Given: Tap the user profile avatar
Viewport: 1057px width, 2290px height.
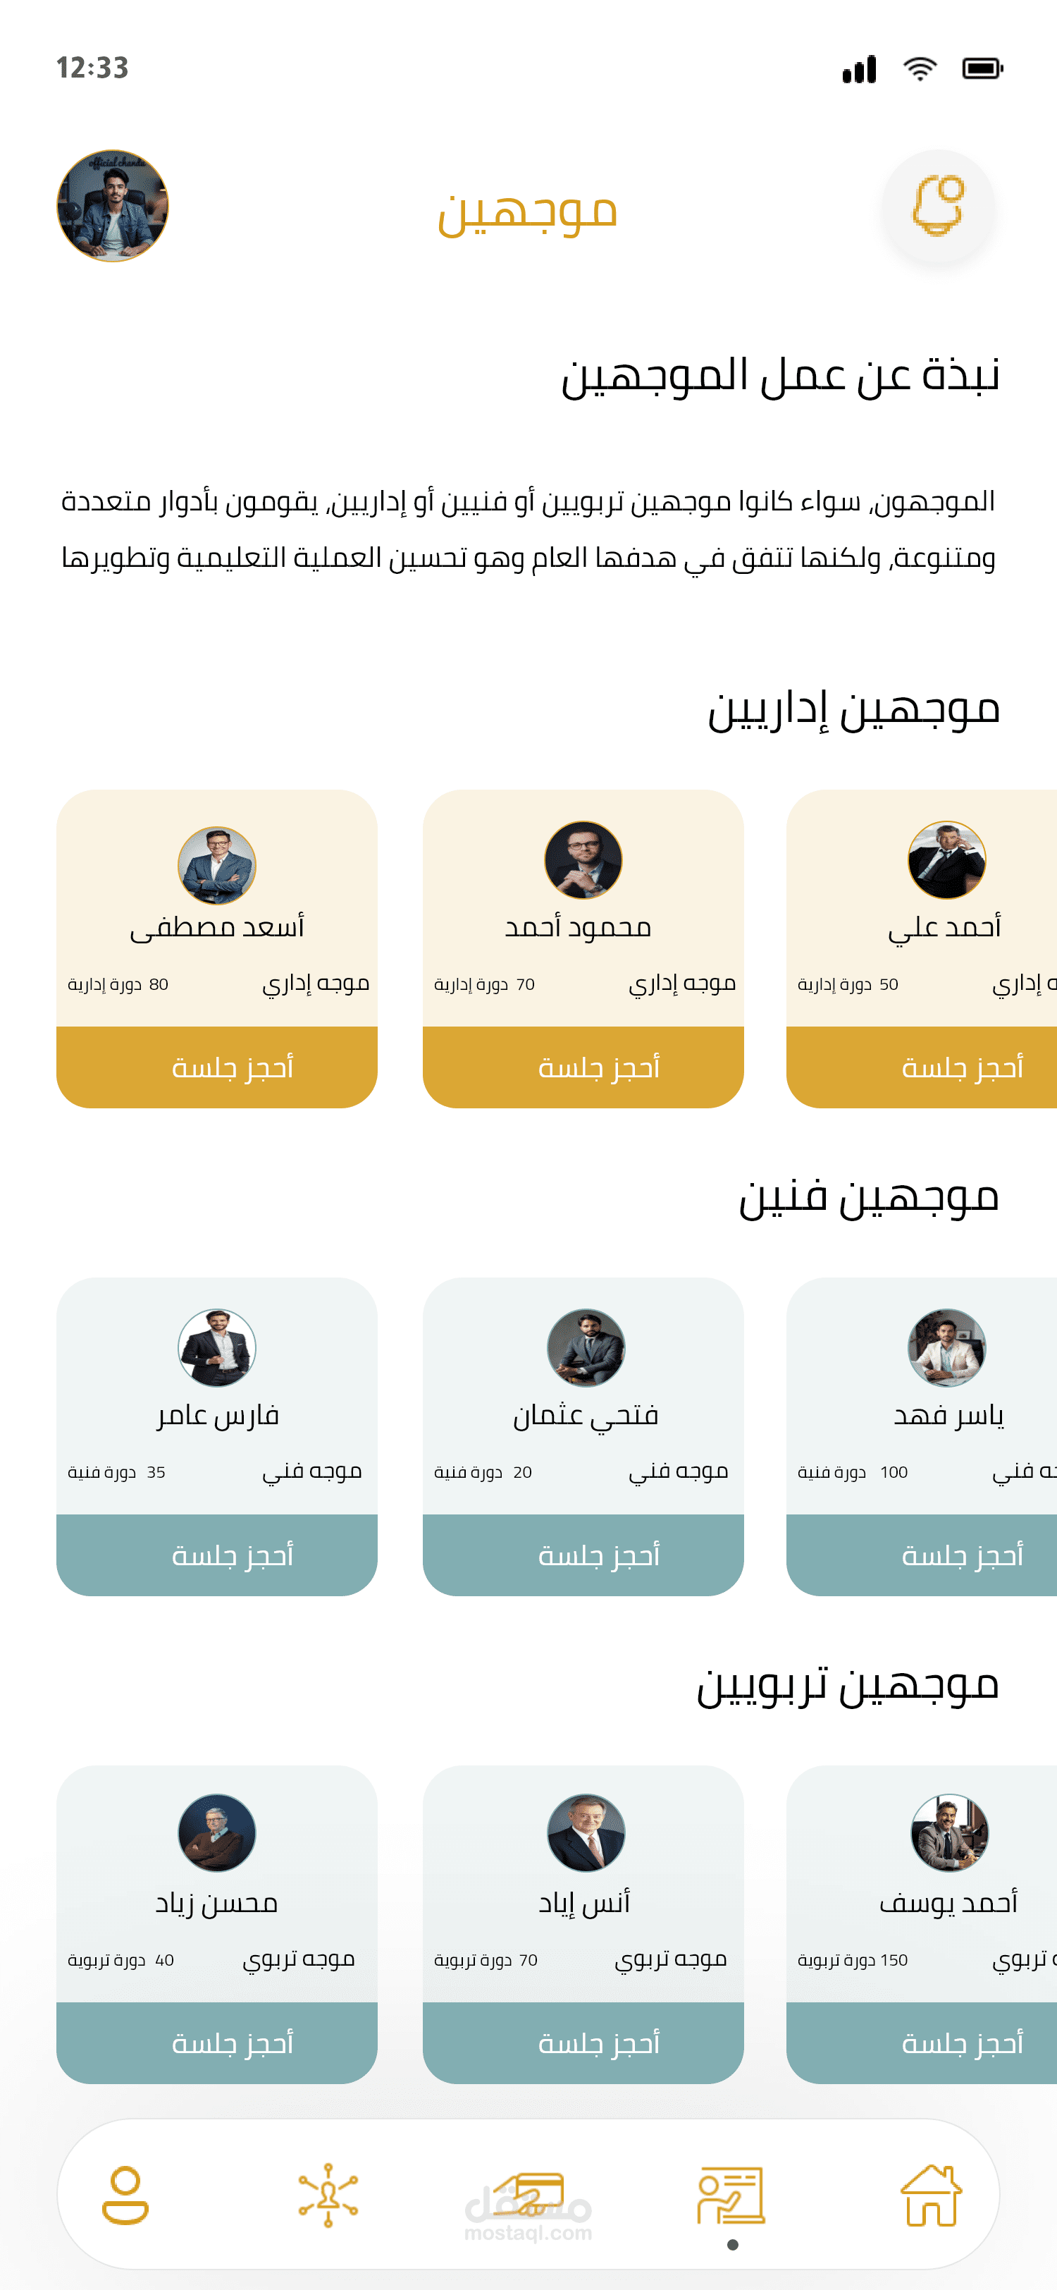Looking at the screenshot, I should pyautogui.click(x=113, y=207).
